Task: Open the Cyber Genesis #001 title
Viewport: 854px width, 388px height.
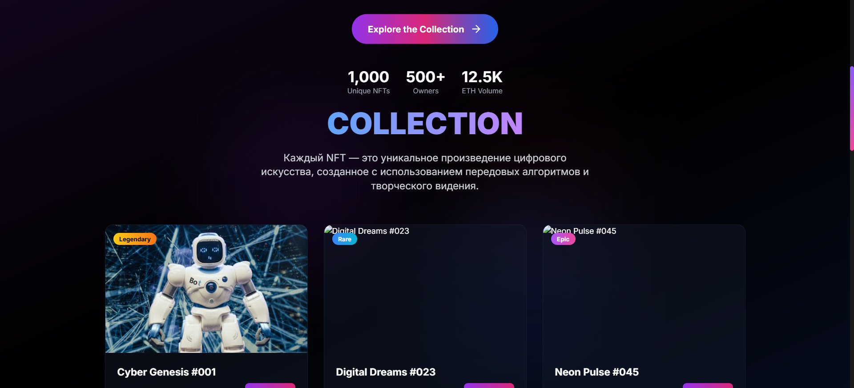Action: [x=166, y=372]
